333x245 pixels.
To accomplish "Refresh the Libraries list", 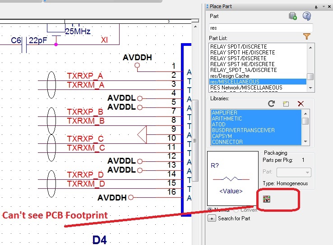I will point(271,103).
